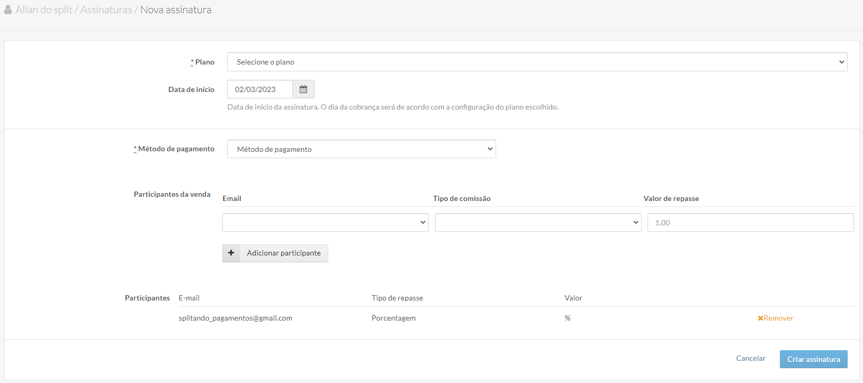Go to Allan do split breadcrumb
Image resolution: width=863 pixels, height=383 pixels.
tap(44, 10)
